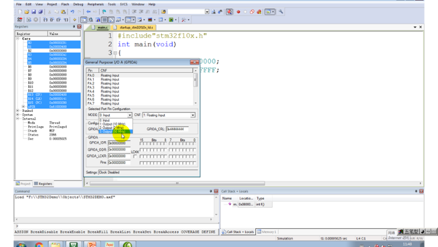Undo the last edit using the toolbar

[x=72, y=11]
